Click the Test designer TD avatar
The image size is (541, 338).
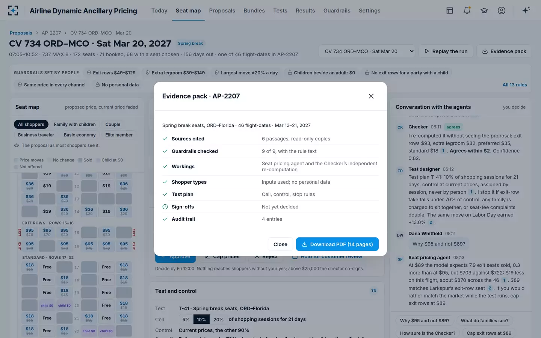click(x=400, y=171)
